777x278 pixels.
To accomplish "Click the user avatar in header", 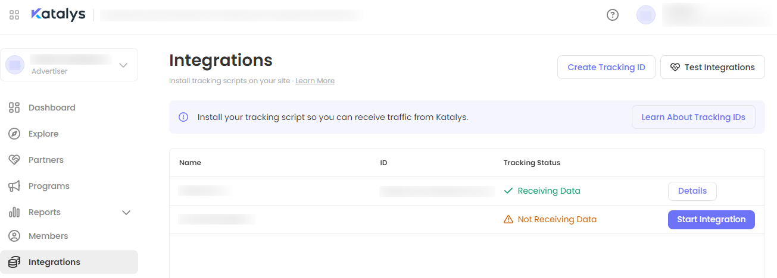I will [x=646, y=15].
